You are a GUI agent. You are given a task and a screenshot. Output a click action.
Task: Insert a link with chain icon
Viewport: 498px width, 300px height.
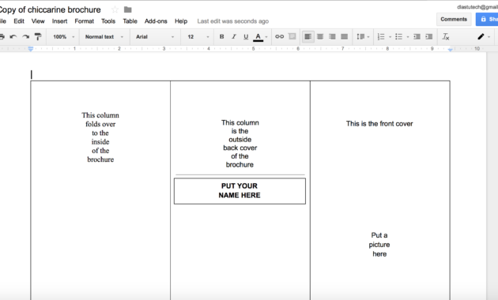coord(280,36)
